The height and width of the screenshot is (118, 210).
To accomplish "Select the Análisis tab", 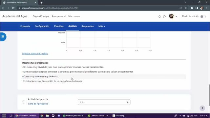I will coord(73,26).
